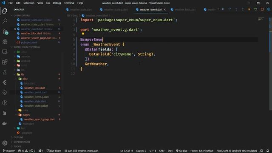Click the CRLF line ending indicator
The height and width of the screenshot is (153, 272).
[x=161, y=150]
